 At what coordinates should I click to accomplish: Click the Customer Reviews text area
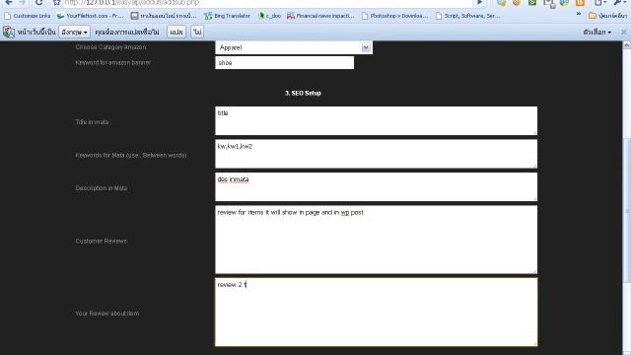coord(377,240)
